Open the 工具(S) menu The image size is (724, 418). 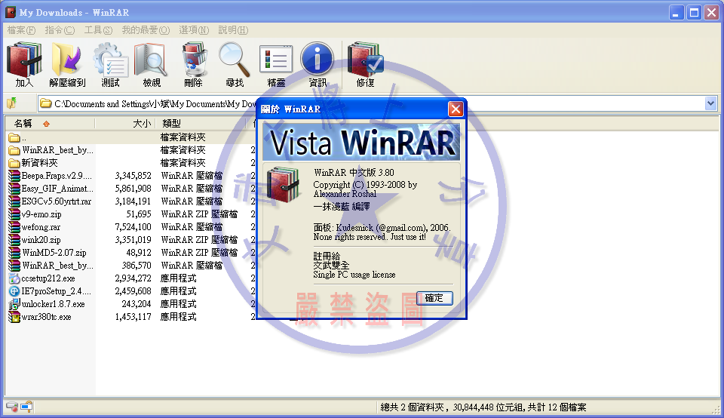click(x=98, y=30)
